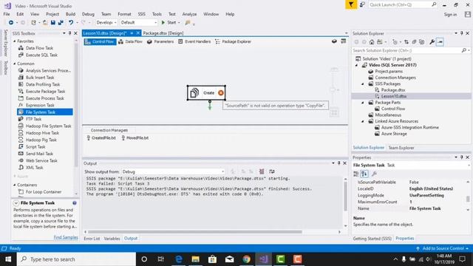The height and width of the screenshot is (266, 473).
Task: Switch to the Data Flow tab
Action: click(x=130, y=41)
